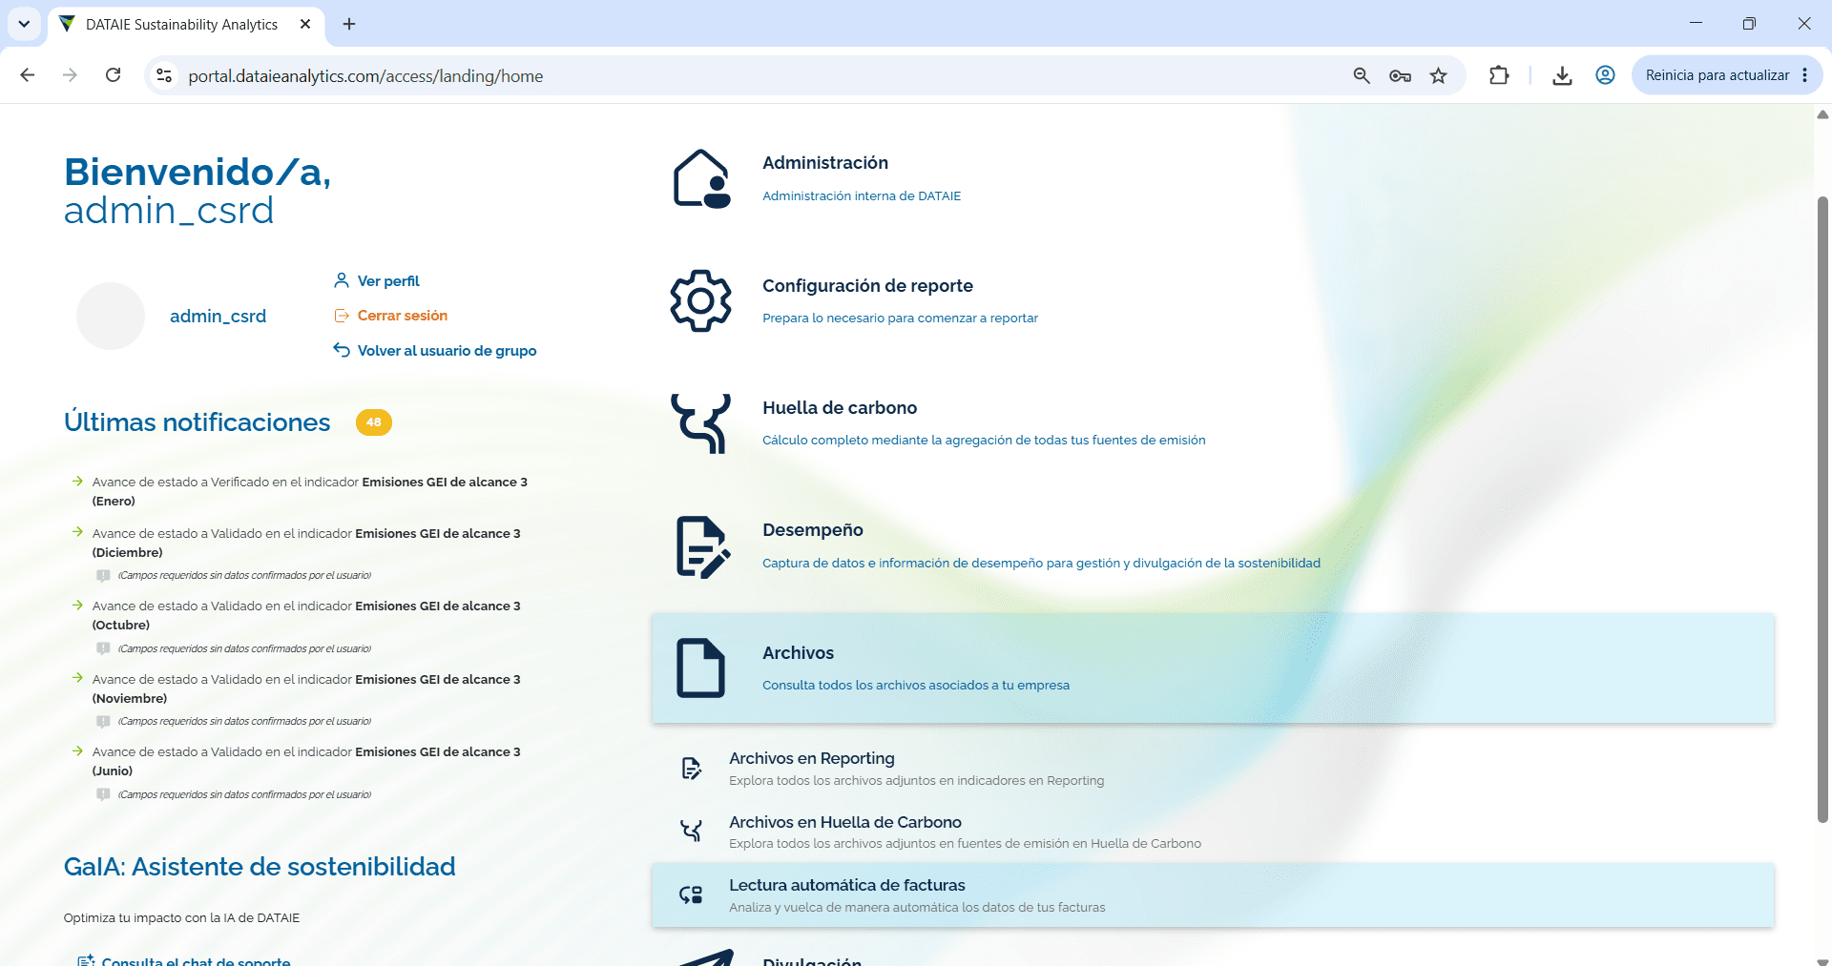Click the Desempeño document-edit icon
This screenshot has height=966, width=1832.
[703, 546]
